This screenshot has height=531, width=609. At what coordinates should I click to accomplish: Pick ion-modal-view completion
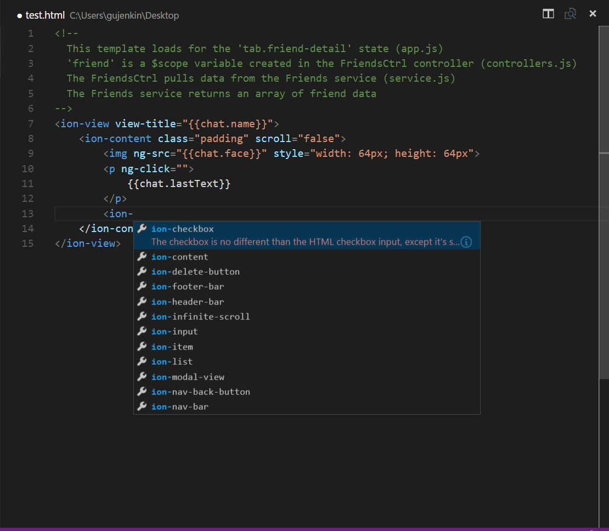coord(188,377)
